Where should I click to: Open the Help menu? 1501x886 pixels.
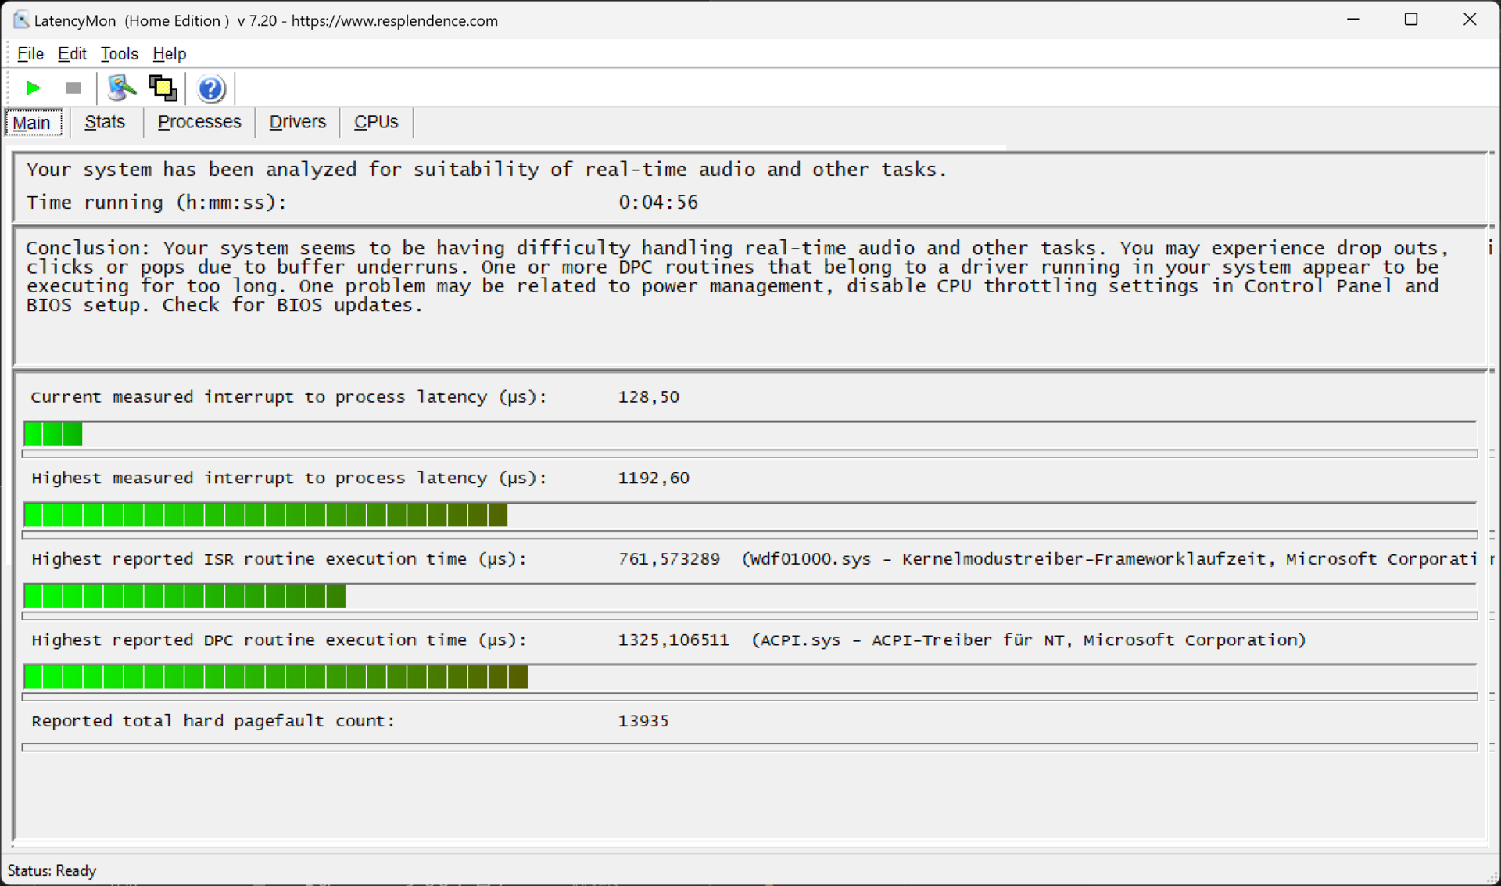click(x=169, y=54)
